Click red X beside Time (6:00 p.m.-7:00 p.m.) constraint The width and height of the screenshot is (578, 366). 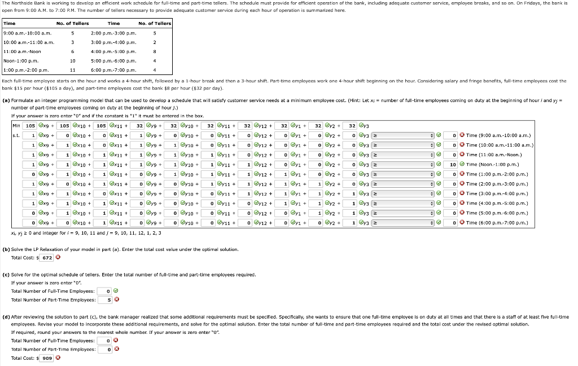(x=462, y=222)
